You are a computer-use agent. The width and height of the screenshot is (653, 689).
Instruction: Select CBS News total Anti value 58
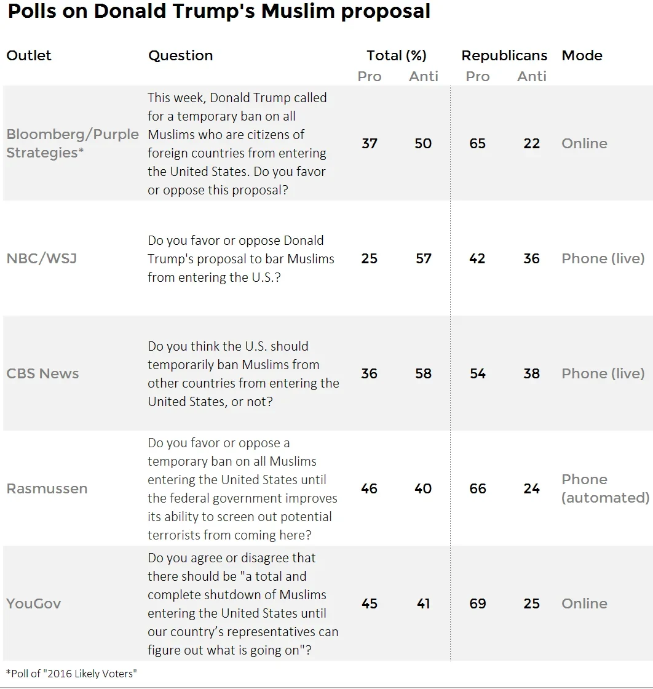tap(423, 373)
